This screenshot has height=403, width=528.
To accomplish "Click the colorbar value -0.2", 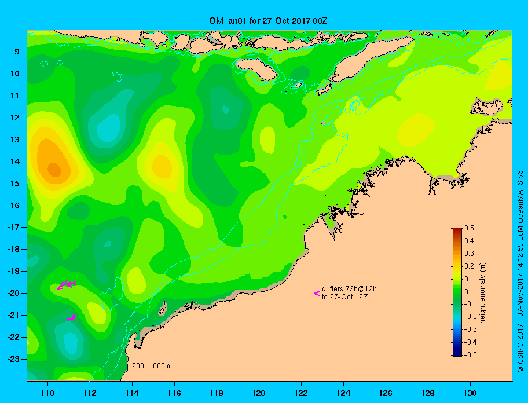I will (x=470, y=317).
